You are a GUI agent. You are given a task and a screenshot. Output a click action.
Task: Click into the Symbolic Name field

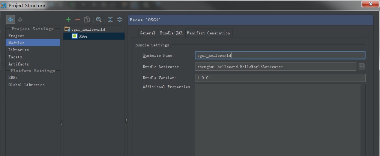pyautogui.click(x=280, y=55)
